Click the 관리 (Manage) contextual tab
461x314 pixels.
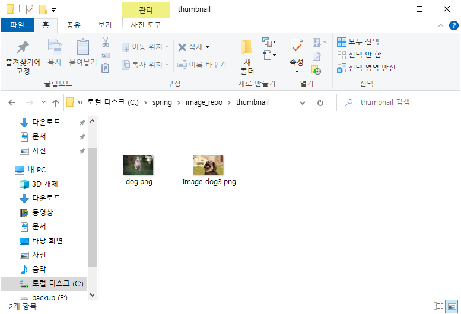click(146, 10)
